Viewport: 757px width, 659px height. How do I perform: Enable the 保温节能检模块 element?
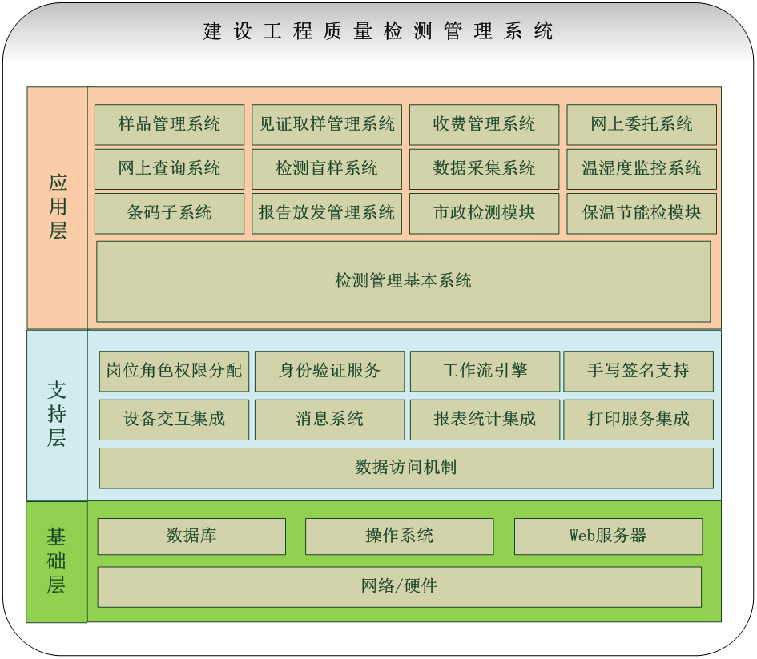[x=642, y=214]
